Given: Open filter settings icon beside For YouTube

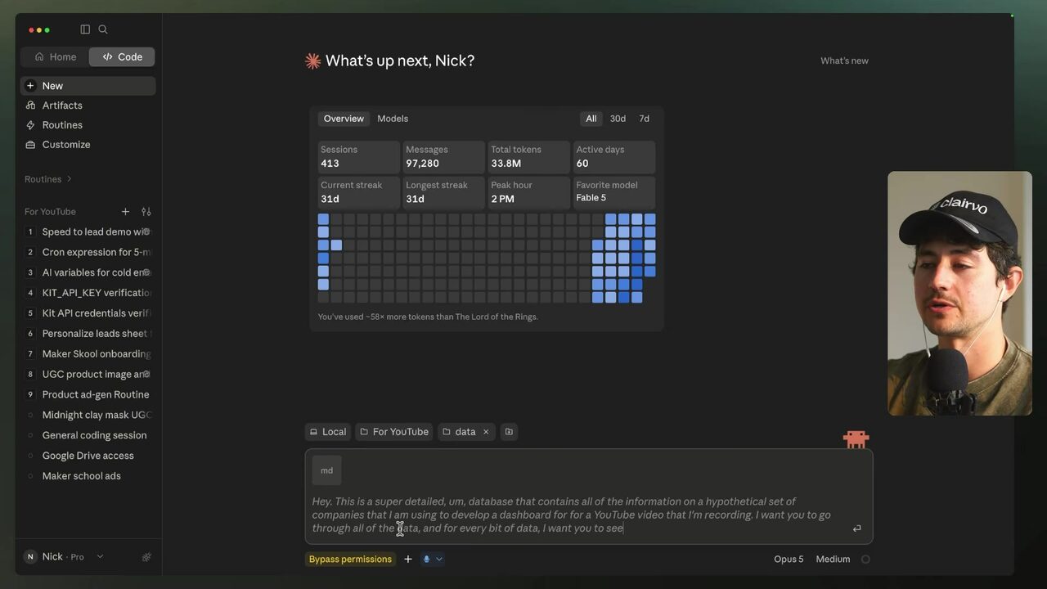Looking at the screenshot, I should click(x=146, y=212).
